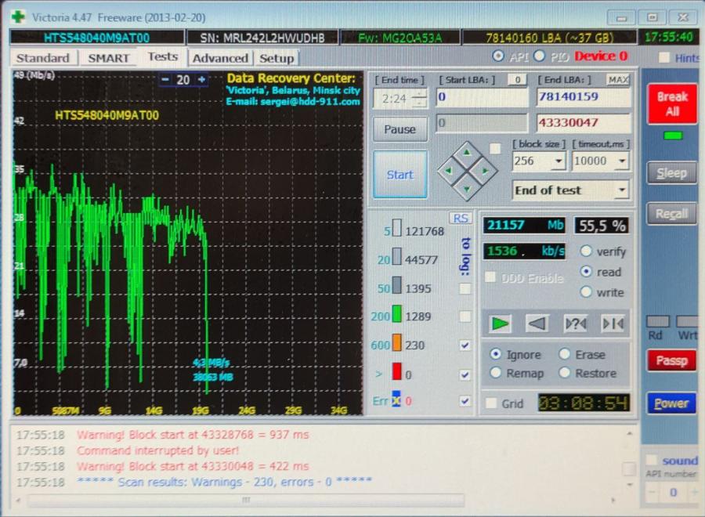
Task: Select the verify radio button
Action: (586, 251)
